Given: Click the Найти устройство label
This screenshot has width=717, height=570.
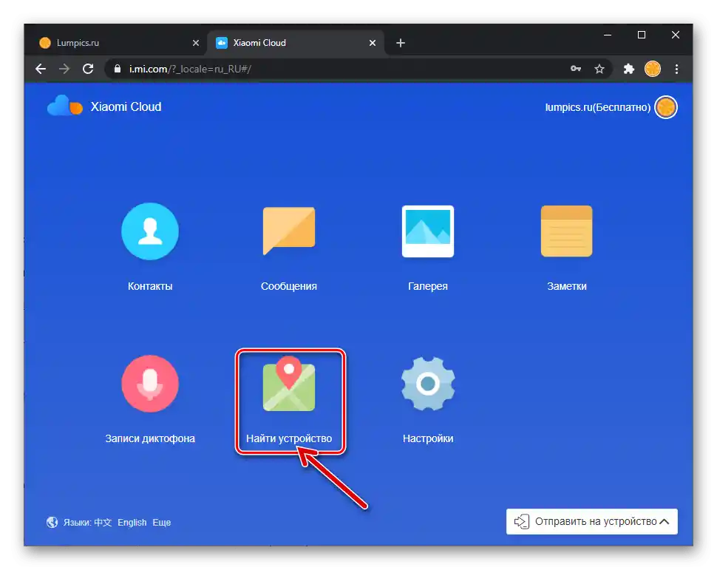Looking at the screenshot, I should 289,438.
